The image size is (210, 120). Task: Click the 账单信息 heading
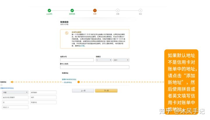[x=64, y=22]
